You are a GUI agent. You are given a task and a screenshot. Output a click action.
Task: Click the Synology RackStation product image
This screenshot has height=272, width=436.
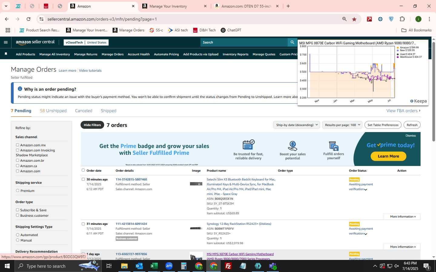point(196,228)
